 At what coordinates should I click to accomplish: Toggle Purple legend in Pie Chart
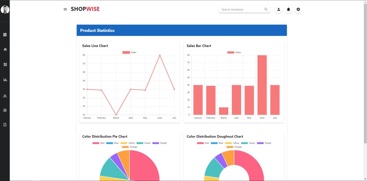tap(159, 143)
